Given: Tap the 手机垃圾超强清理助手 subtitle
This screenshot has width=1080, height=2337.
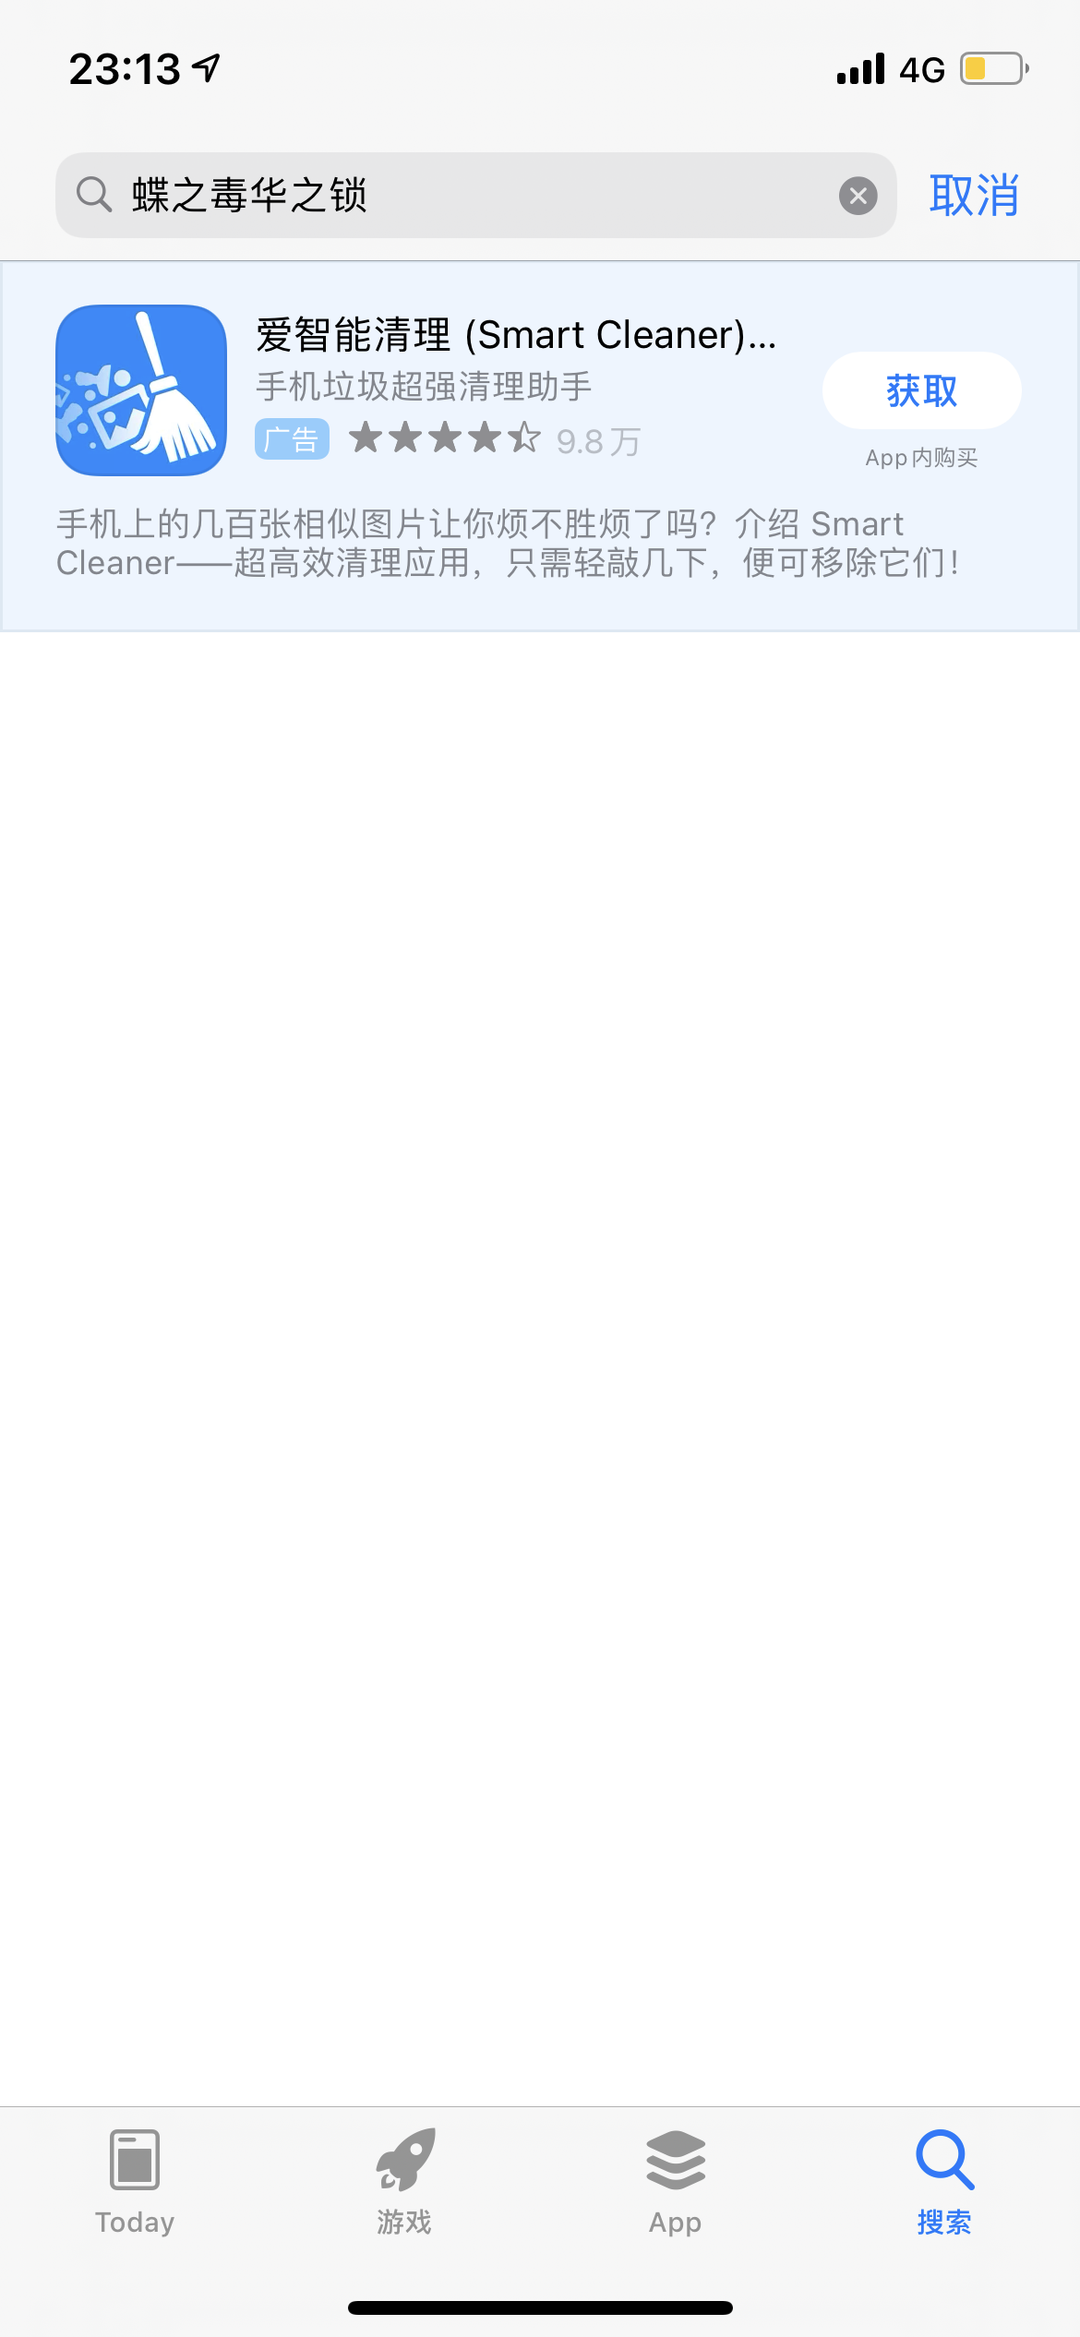Looking at the screenshot, I should click(x=424, y=387).
